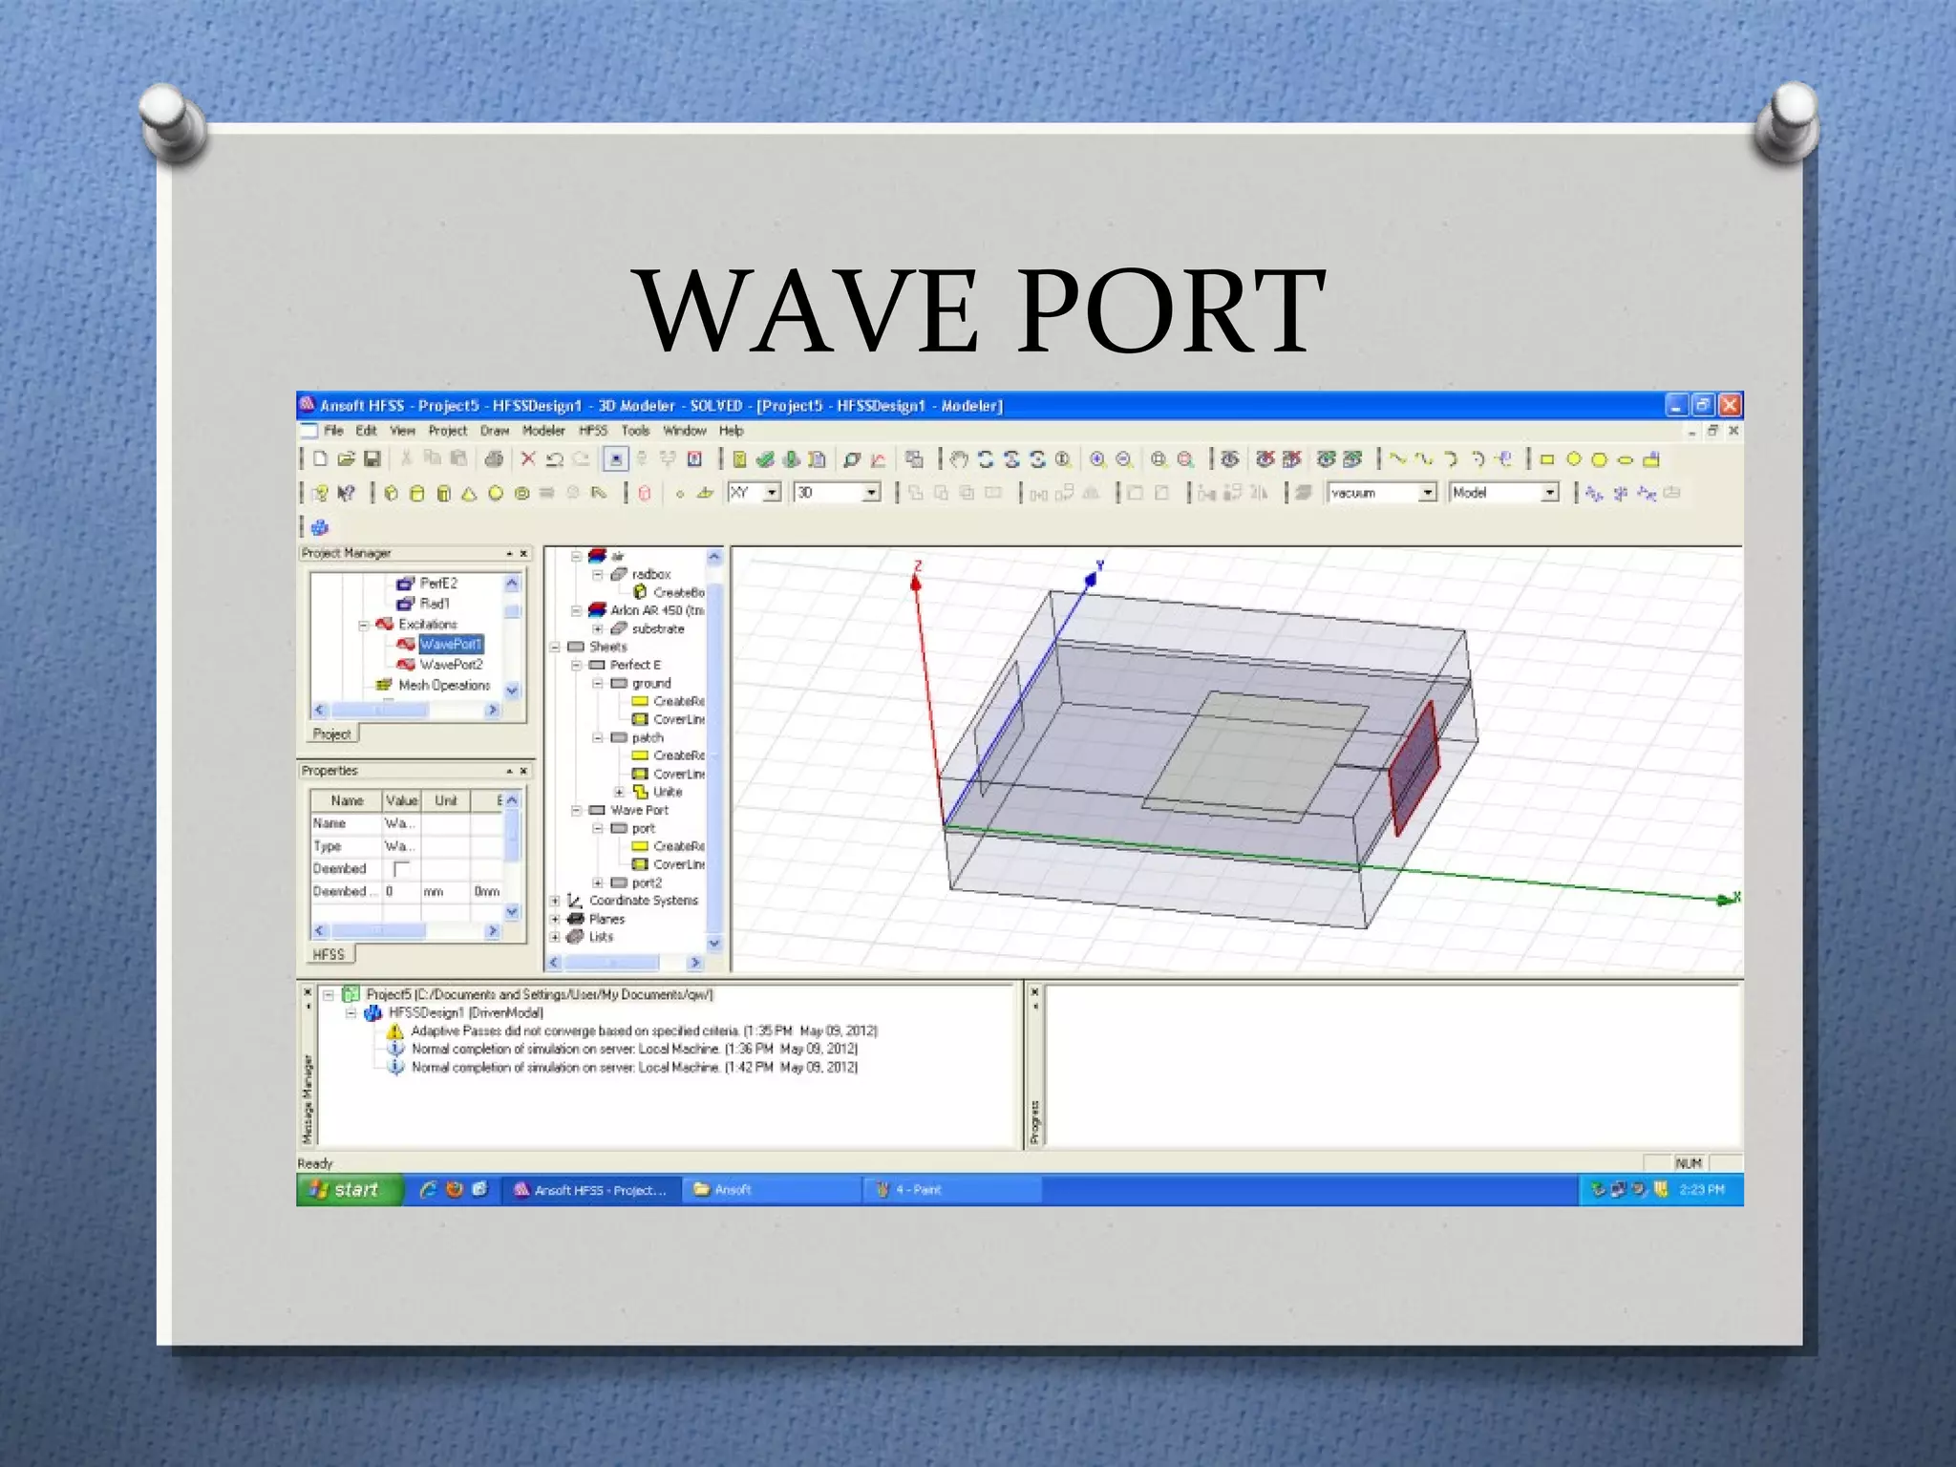Toggle the Deembed checkbox in Properties
Viewport: 1956px width, 1467px height.
[401, 869]
